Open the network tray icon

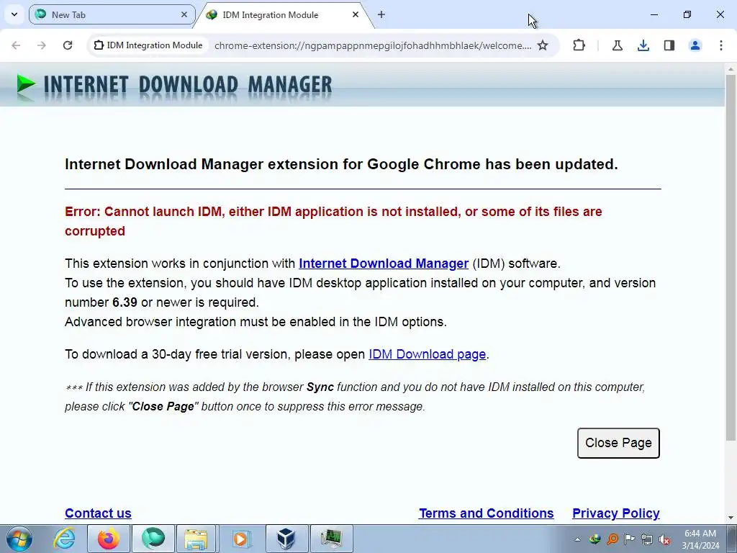tap(647, 539)
